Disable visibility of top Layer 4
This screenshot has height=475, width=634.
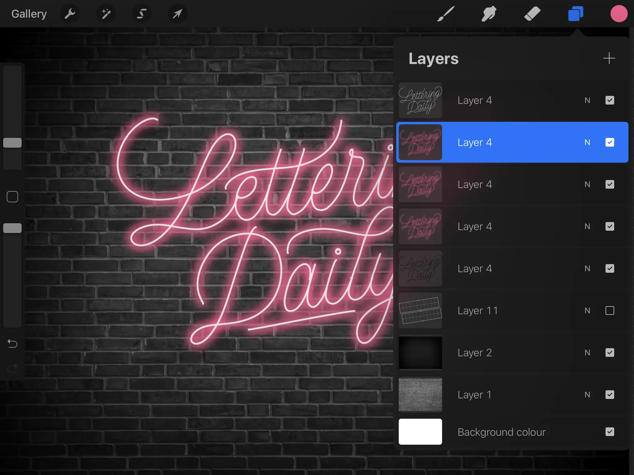pos(610,100)
